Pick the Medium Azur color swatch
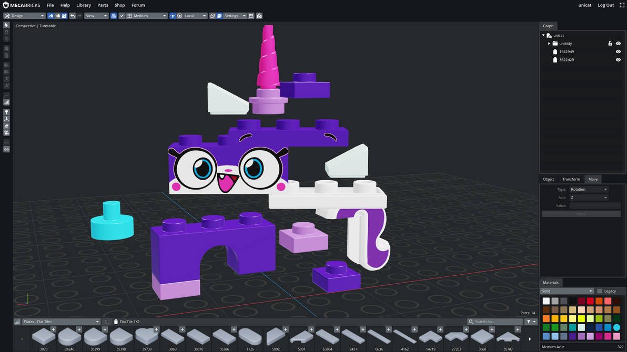The width and height of the screenshot is (627, 352). 616,327
